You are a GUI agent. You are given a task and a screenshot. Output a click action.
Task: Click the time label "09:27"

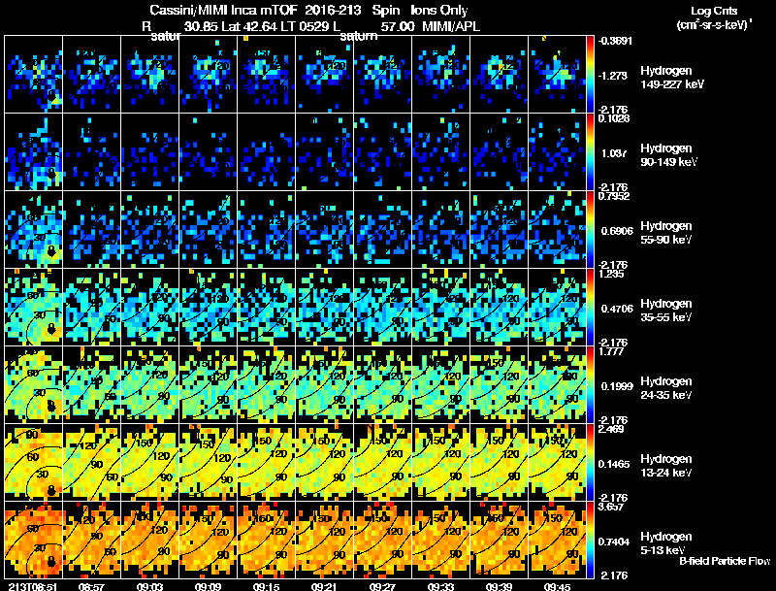click(382, 586)
